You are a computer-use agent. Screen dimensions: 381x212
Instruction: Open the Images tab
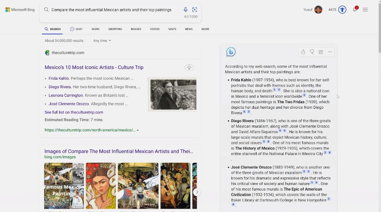[x=136, y=29]
